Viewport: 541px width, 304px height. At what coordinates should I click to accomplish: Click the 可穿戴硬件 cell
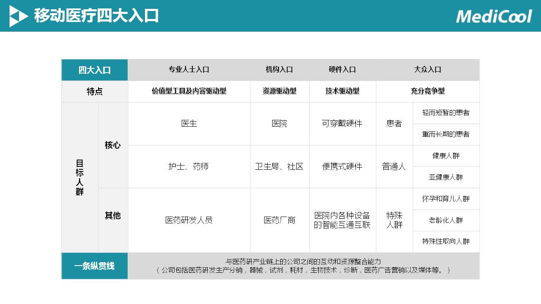pyautogui.click(x=342, y=124)
